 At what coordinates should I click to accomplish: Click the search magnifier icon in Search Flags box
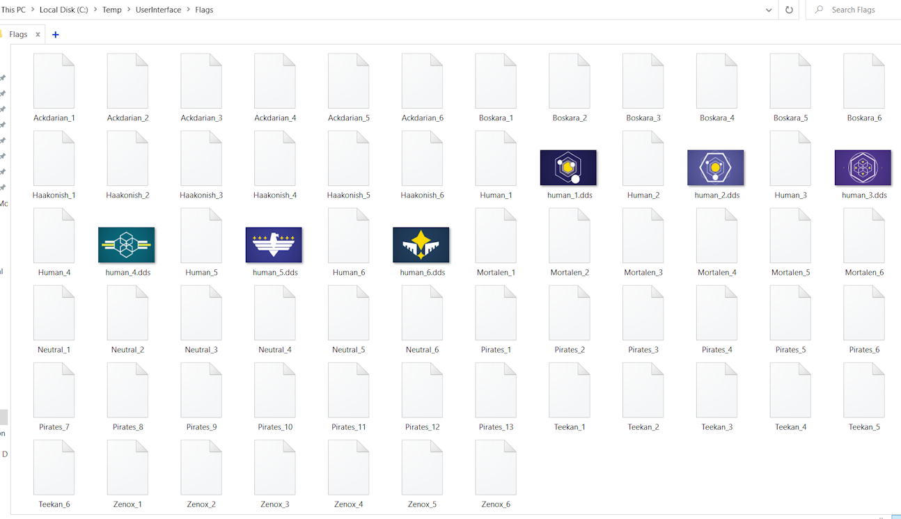coord(819,10)
